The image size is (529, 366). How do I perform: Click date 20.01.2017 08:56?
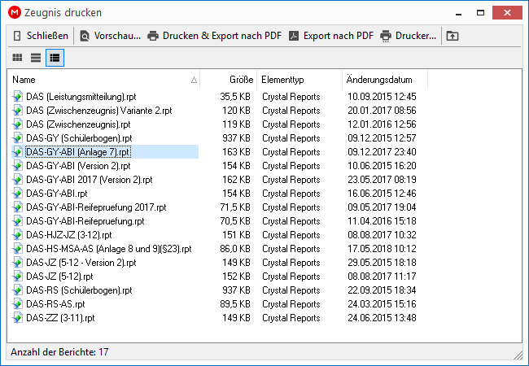click(x=382, y=111)
